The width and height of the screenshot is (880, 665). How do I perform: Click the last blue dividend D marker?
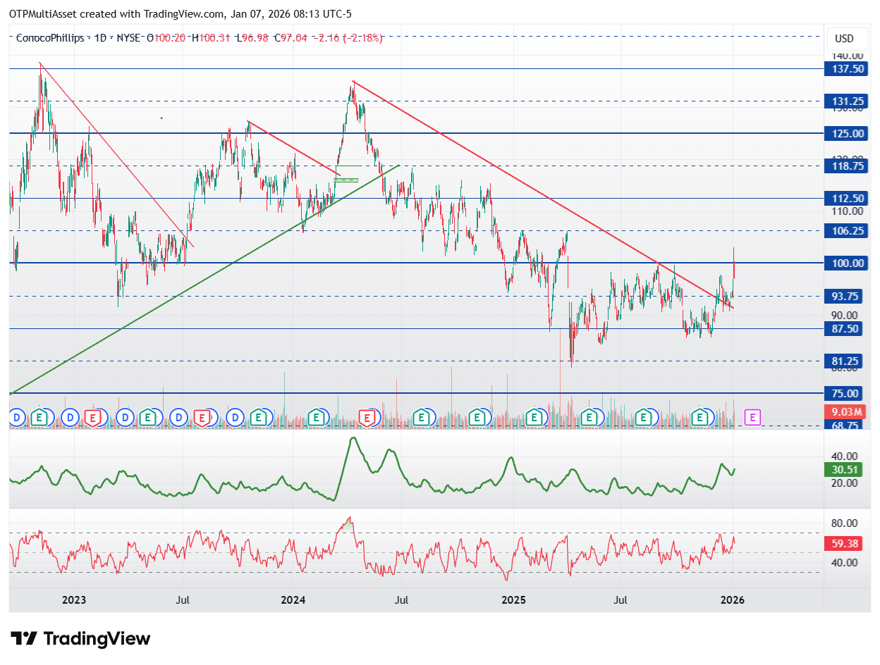pyautogui.click(x=235, y=418)
